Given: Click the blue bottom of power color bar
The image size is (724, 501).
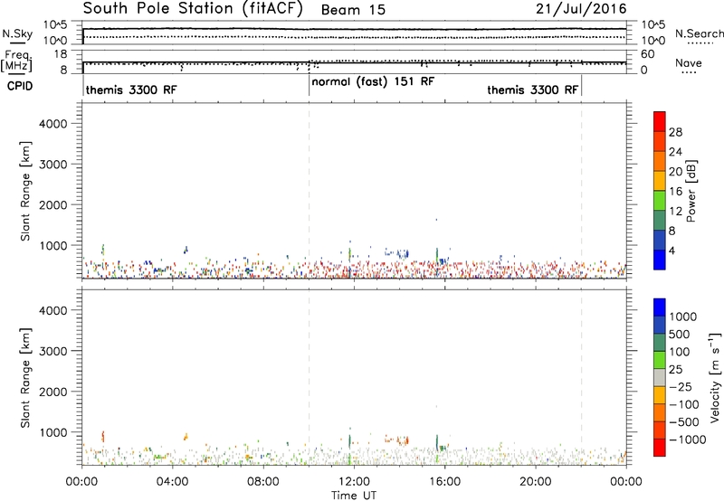Looking at the screenshot, I should click(660, 260).
